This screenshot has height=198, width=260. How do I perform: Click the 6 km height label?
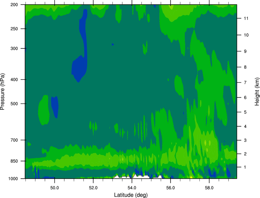coord(245,97)
